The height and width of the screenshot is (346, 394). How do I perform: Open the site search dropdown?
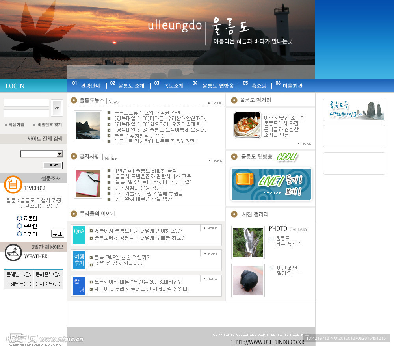coord(59,154)
